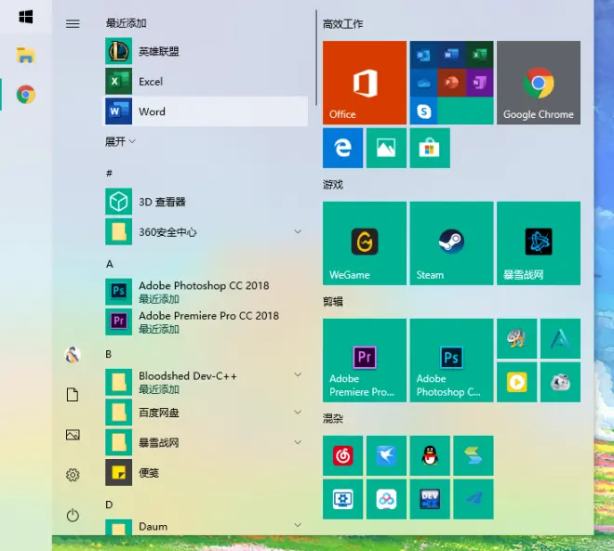This screenshot has width=614, height=551.
Task: Open the Microsoft Edge tile
Action: coord(342,149)
